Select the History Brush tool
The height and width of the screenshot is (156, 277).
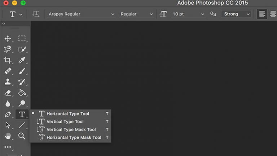22,82
